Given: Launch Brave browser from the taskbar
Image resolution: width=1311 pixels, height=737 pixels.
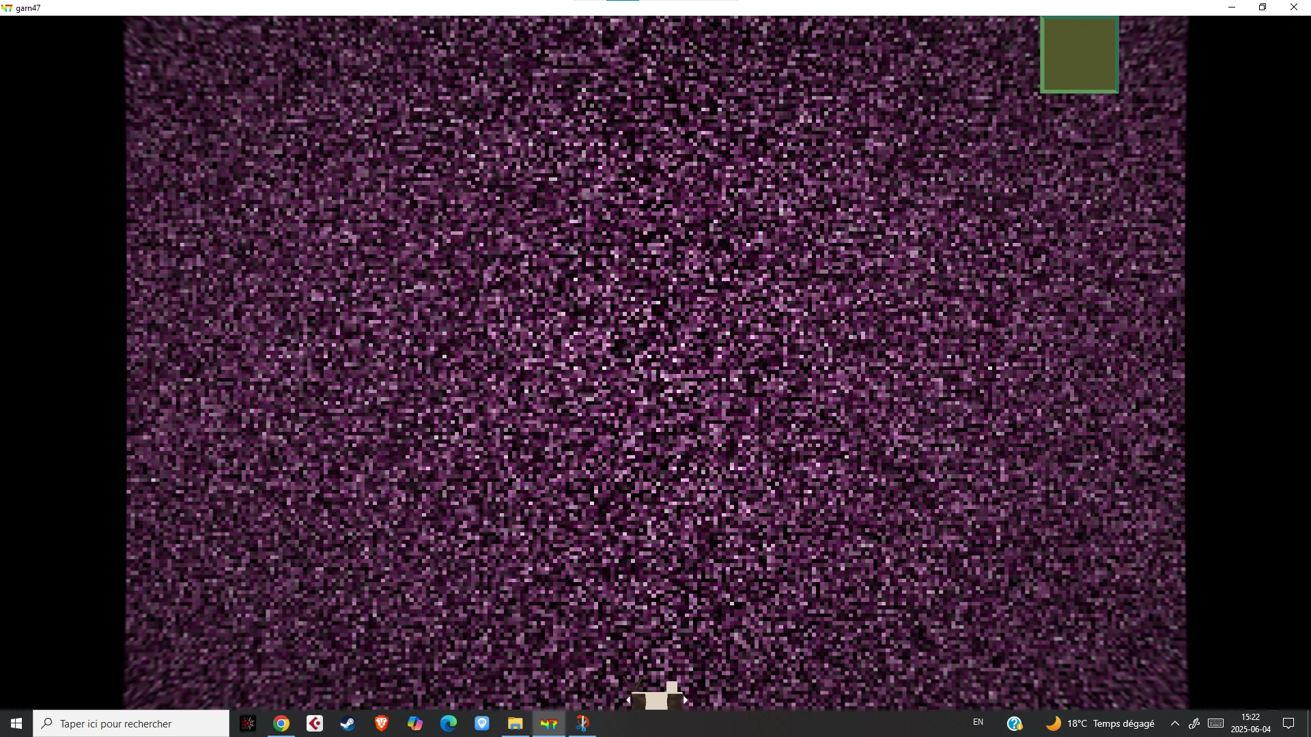Looking at the screenshot, I should coord(382,723).
